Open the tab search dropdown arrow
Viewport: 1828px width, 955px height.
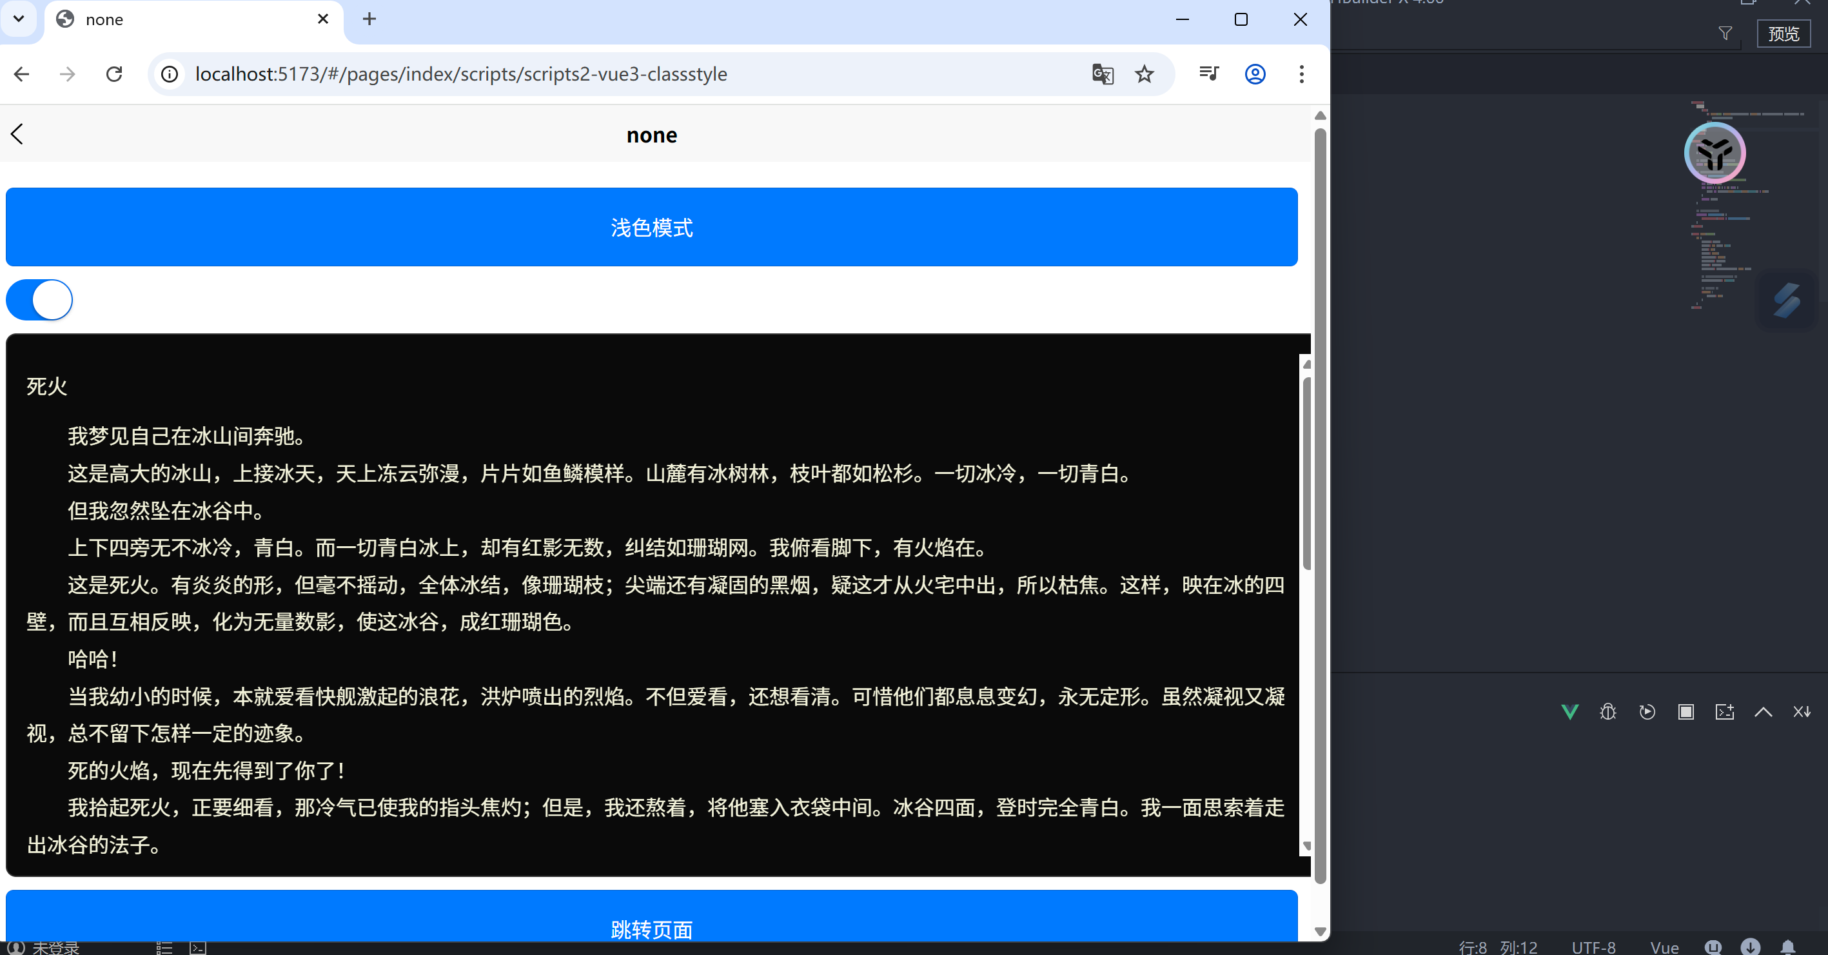pos(19,19)
